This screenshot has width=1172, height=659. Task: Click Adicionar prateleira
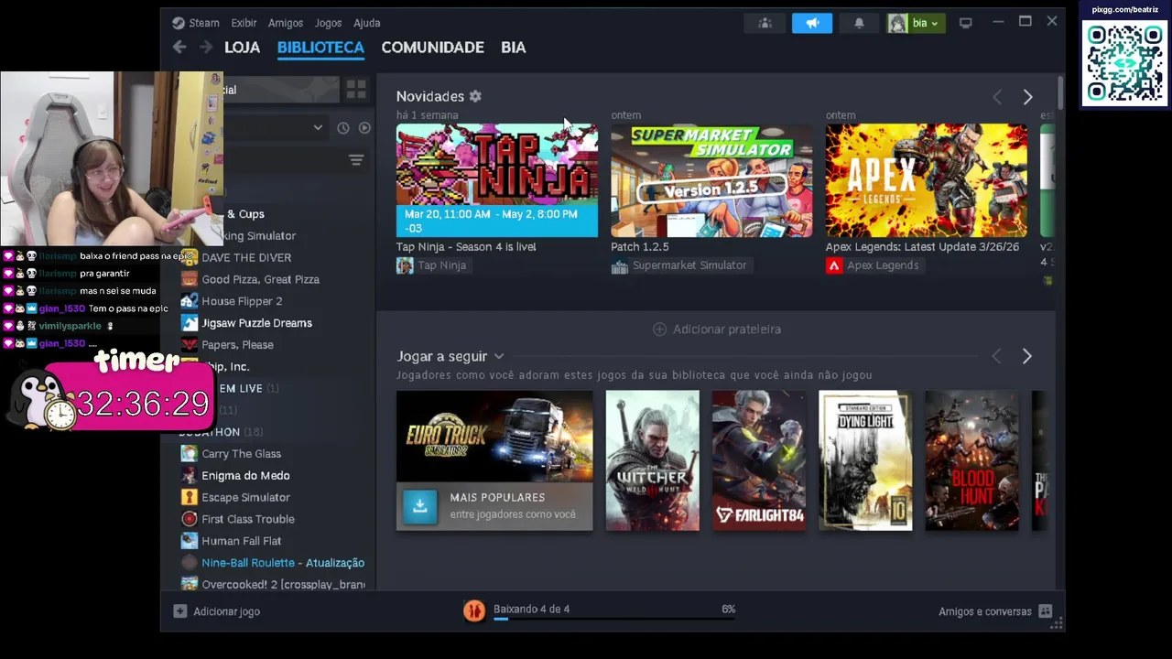pos(717,329)
